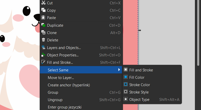Expand the Select Same submenu arrow

tap(119, 70)
